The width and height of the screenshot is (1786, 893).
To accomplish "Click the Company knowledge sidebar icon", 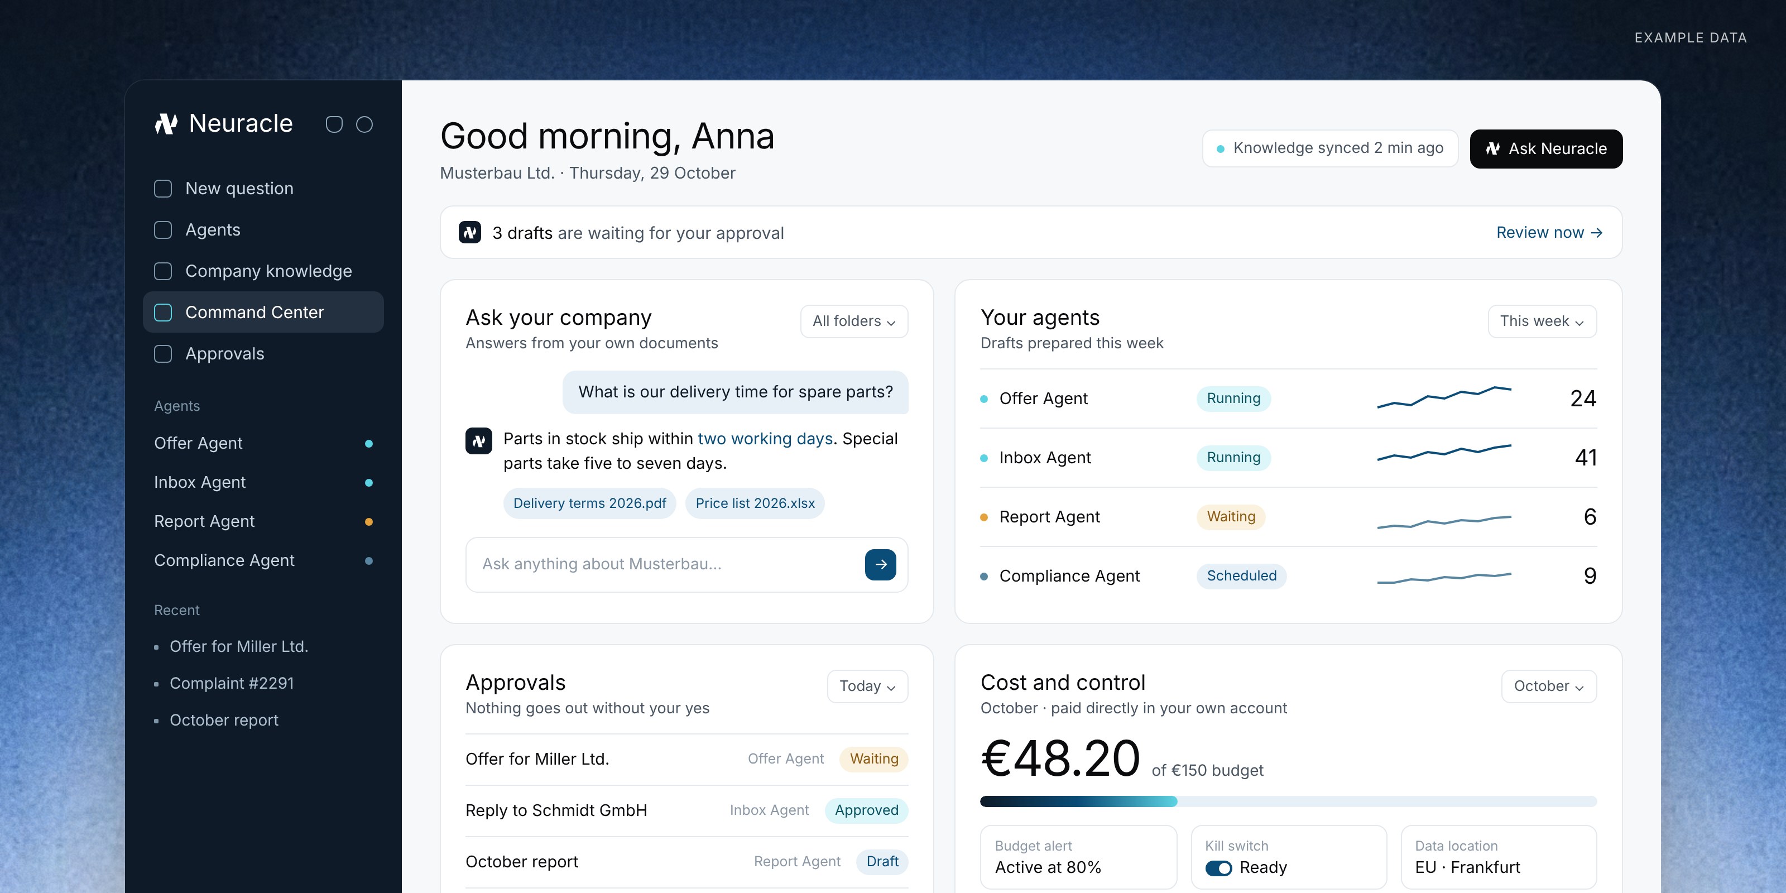I will (163, 271).
